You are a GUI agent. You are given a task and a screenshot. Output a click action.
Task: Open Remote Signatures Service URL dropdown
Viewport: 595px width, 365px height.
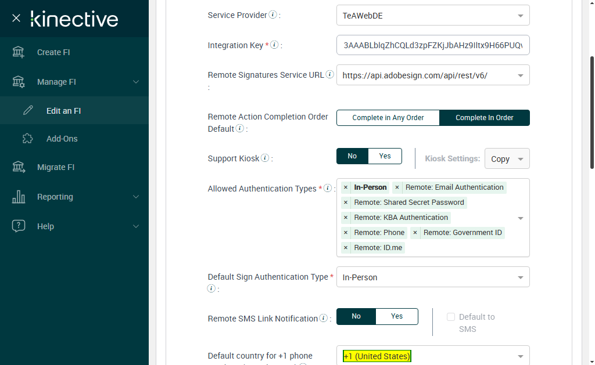click(521, 75)
